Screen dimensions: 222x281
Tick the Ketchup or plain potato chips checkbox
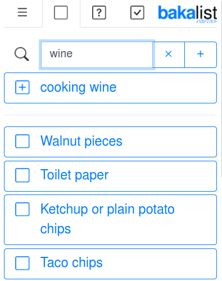22,209
